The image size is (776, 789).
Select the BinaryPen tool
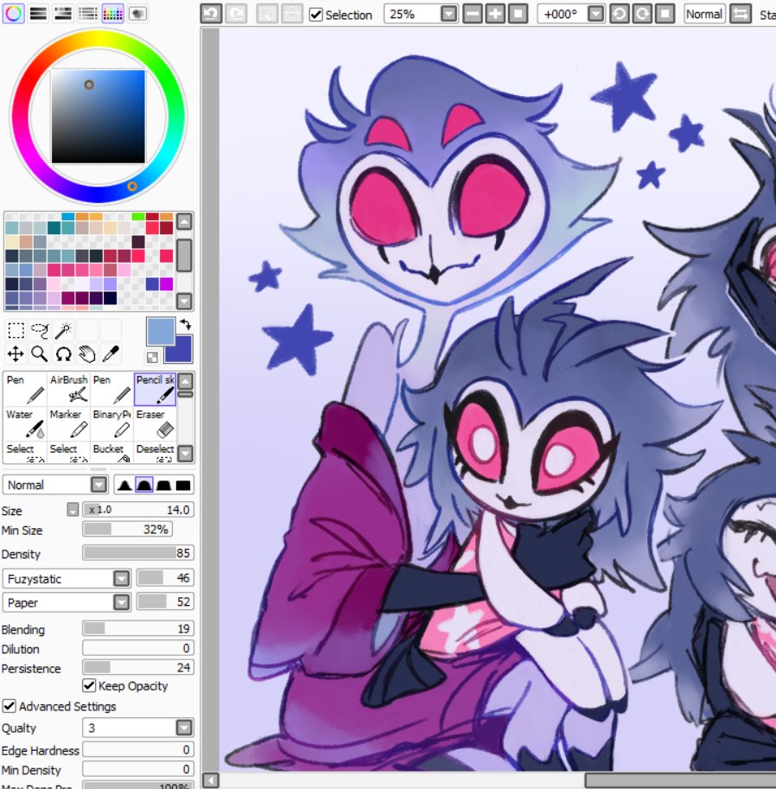click(x=111, y=423)
